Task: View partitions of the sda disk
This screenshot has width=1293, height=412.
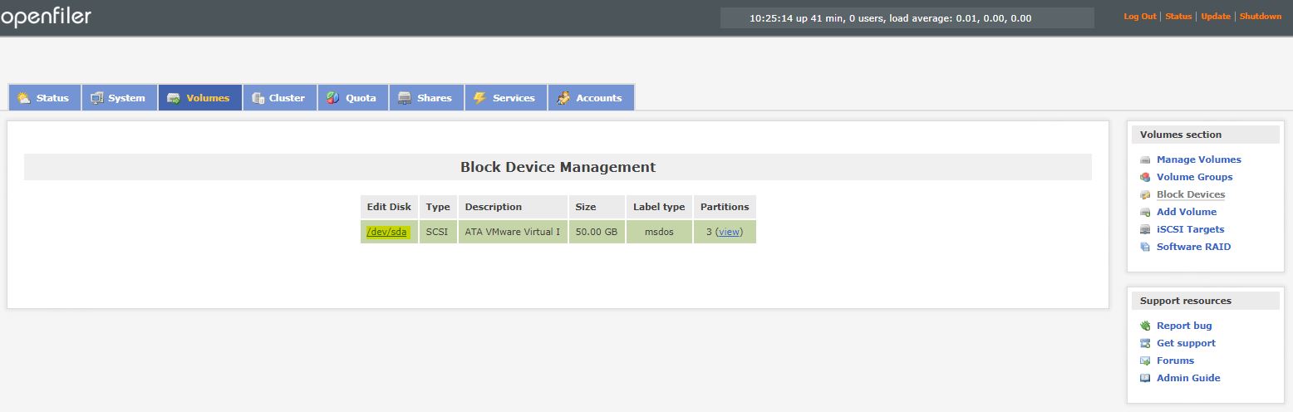Action: coord(729,232)
